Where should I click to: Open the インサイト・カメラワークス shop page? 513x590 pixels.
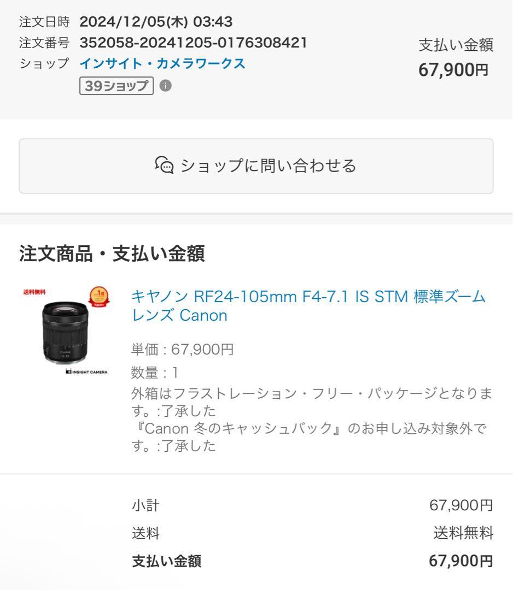click(162, 64)
